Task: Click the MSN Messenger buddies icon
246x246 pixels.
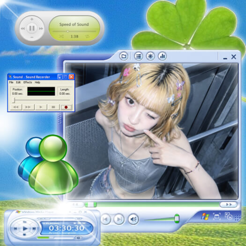Action: pos(48,165)
